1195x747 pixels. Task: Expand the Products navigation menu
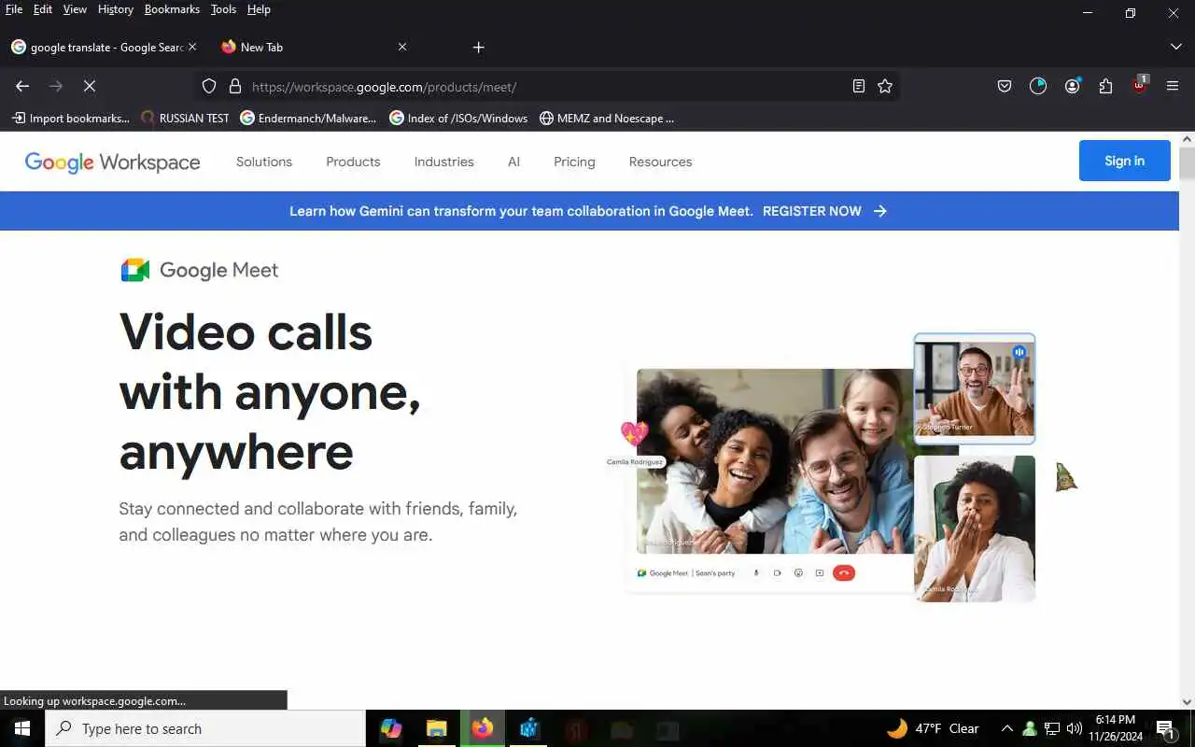click(x=353, y=162)
